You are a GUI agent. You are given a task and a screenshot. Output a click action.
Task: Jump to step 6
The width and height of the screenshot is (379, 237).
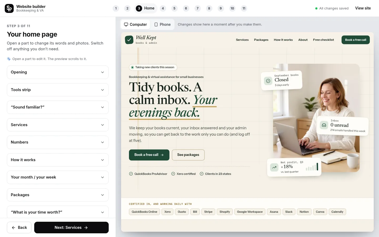tap(186, 8)
